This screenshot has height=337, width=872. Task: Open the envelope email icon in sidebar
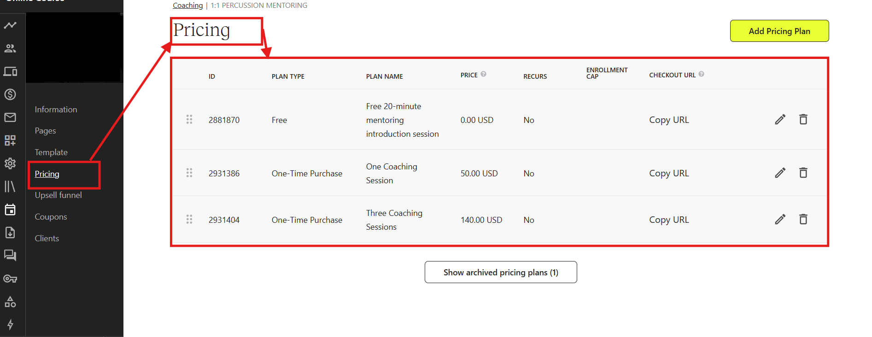[10, 117]
